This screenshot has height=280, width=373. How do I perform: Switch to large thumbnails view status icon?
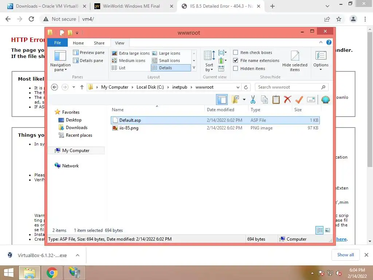click(327, 230)
